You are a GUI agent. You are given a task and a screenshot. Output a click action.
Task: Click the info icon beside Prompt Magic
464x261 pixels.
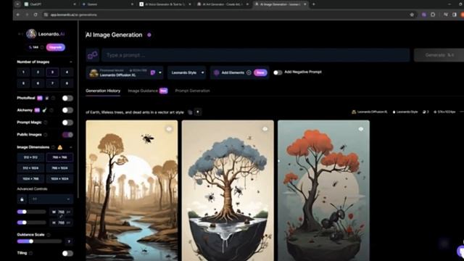coord(46,123)
